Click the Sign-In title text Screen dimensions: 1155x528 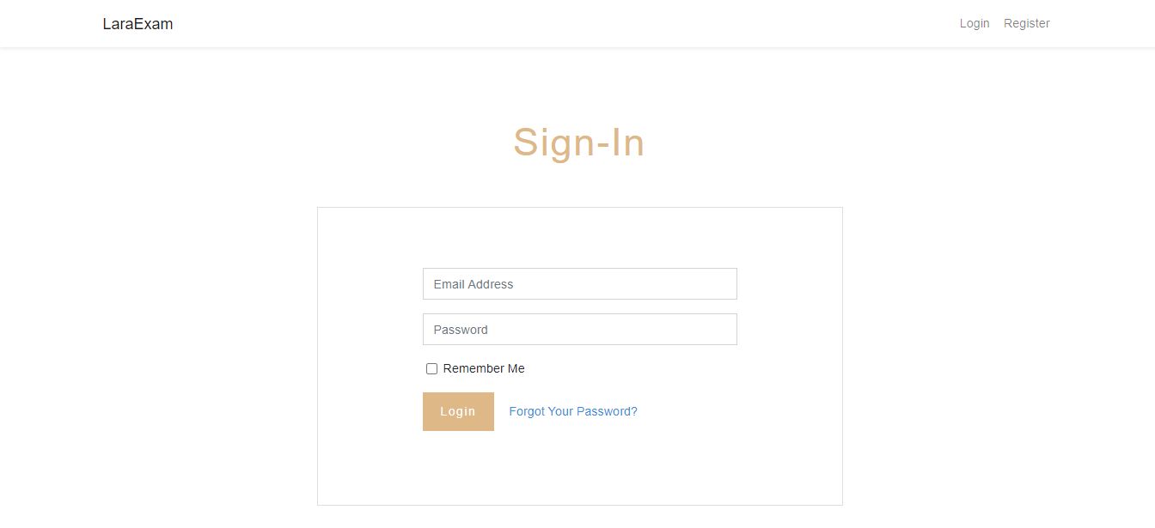[578, 143]
